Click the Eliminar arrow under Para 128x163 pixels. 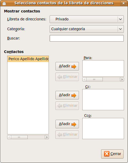click(x=60, y=77)
